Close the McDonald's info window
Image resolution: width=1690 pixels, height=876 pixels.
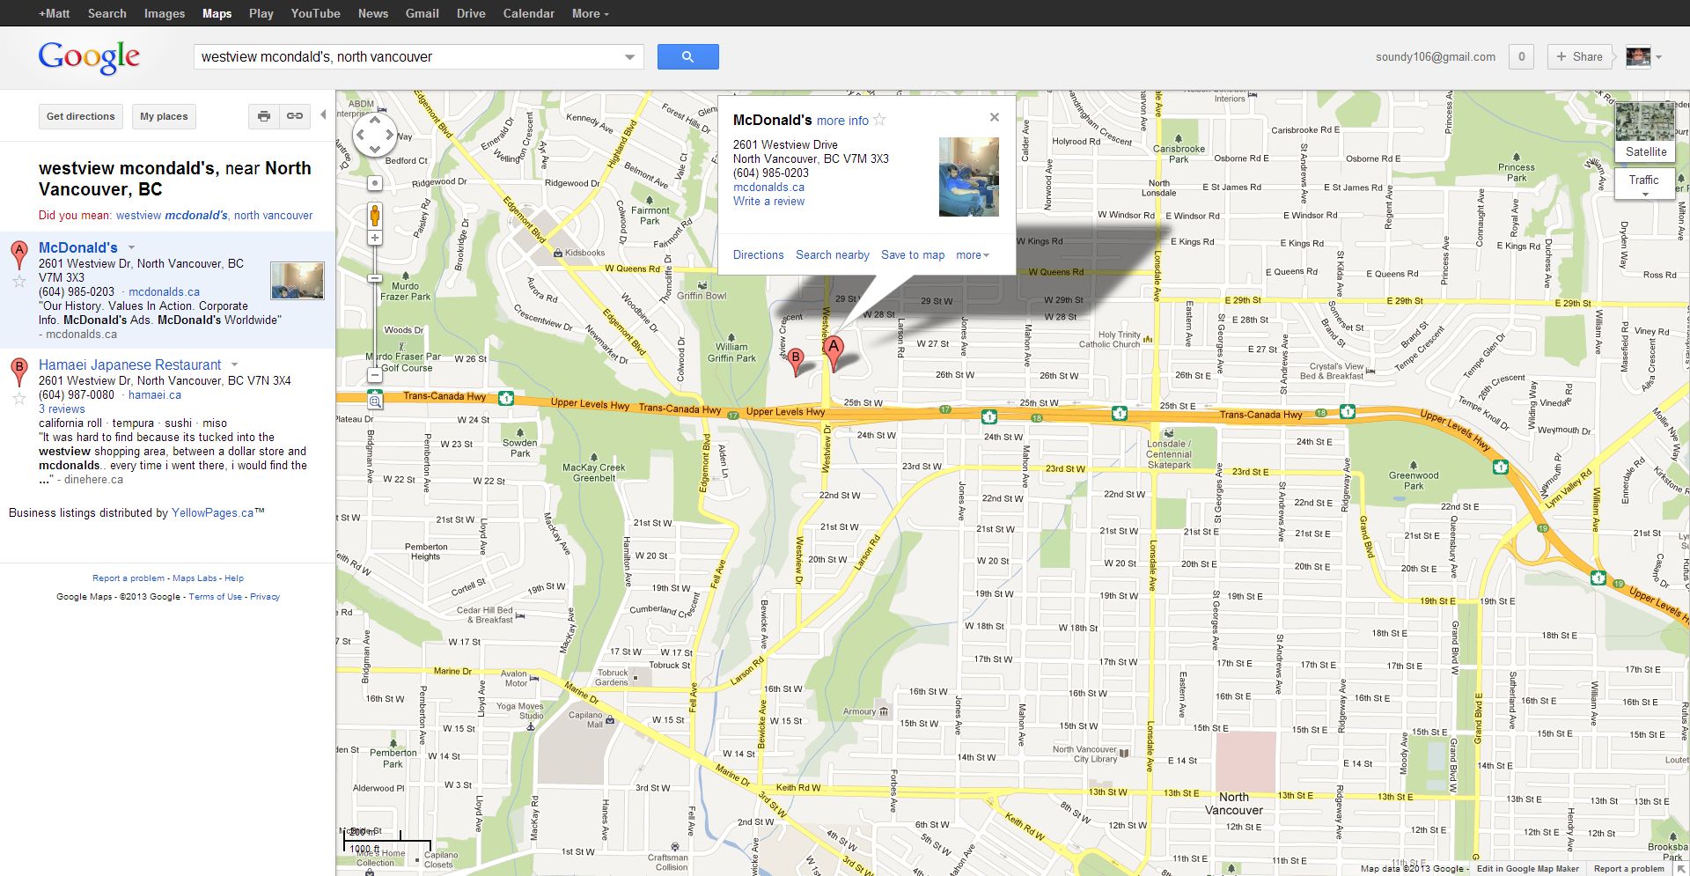pyautogui.click(x=995, y=117)
